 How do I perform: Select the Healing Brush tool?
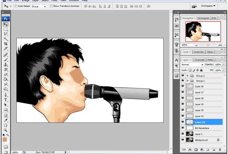point(6,55)
